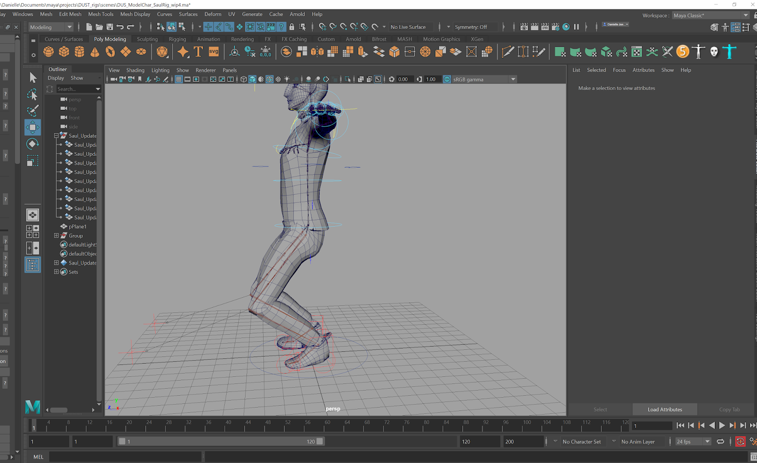The image size is (757, 463).
Task: Select the Rotate tool in the toolbox
Action: pyautogui.click(x=32, y=144)
